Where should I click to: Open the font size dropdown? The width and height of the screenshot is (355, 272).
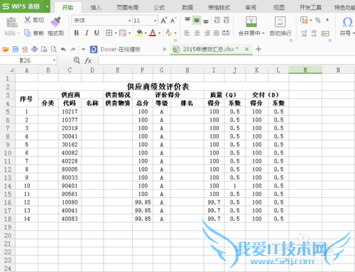tap(155, 21)
